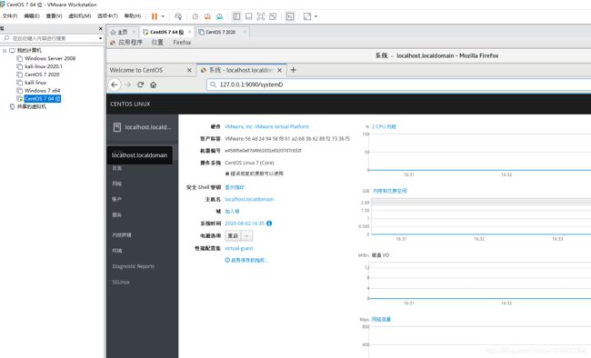591x358 pixels.
Task: Select CentOS 7 64 位 in library tree
Action: tap(42, 98)
